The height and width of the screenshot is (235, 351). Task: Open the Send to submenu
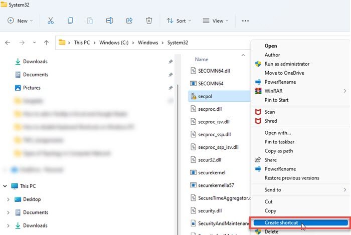pyautogui.click(x=300, y=190)
